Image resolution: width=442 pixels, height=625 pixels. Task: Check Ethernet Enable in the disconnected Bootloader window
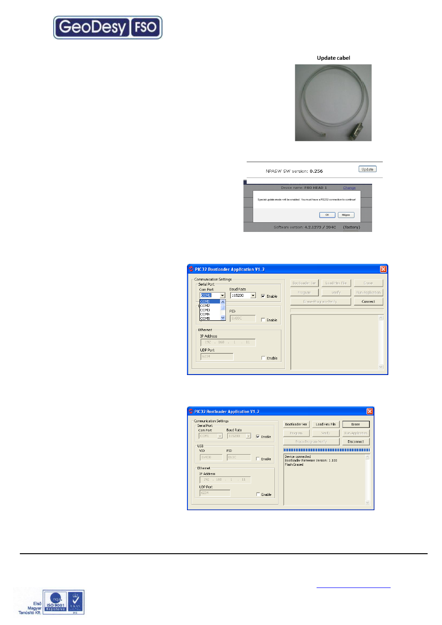click(x=263, y=358)
